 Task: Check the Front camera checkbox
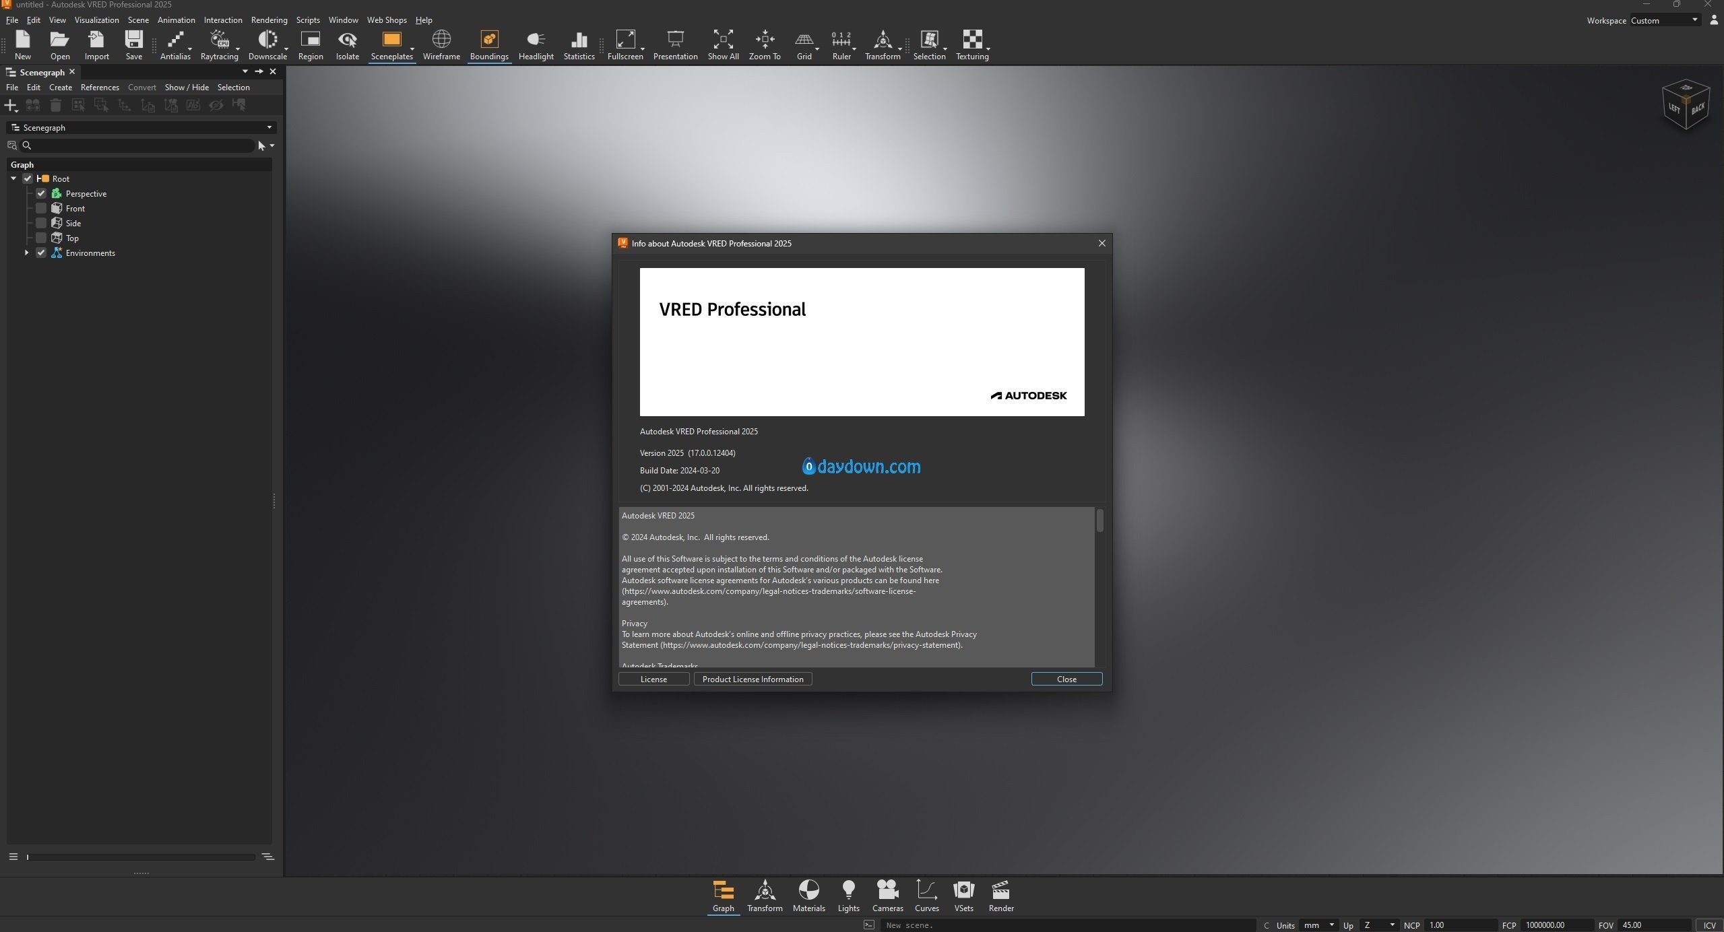(x=41, y=208)
